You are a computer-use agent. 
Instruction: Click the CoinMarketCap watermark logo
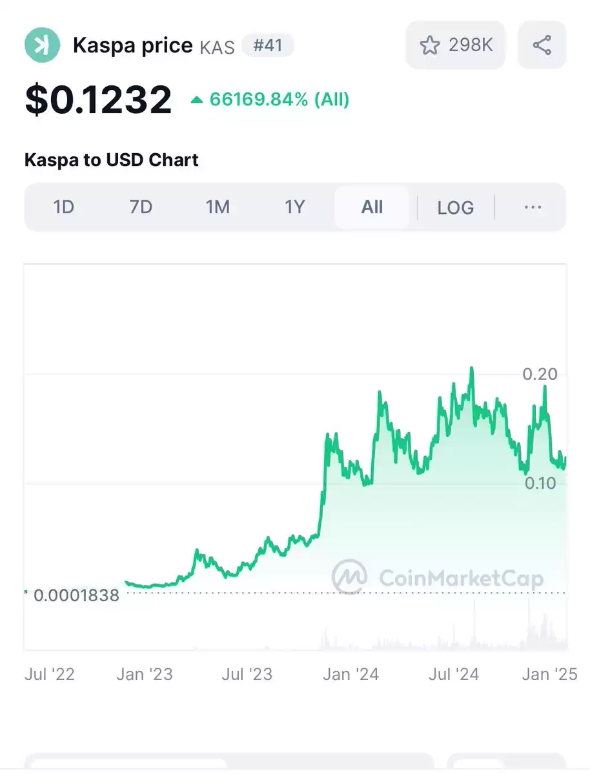tap(349, 577)
